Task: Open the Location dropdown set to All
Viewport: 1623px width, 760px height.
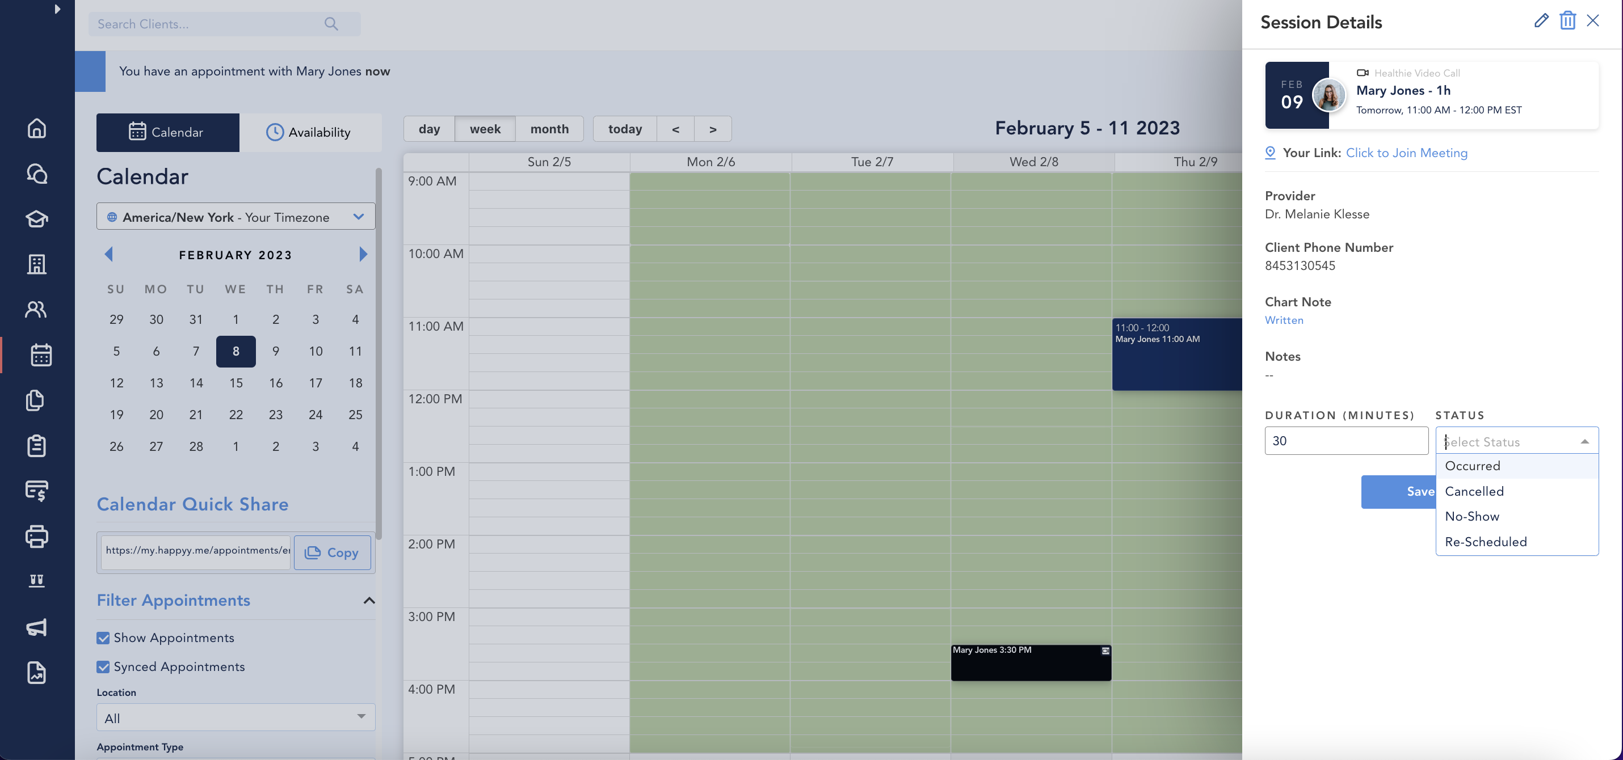Action: [235, 717]
